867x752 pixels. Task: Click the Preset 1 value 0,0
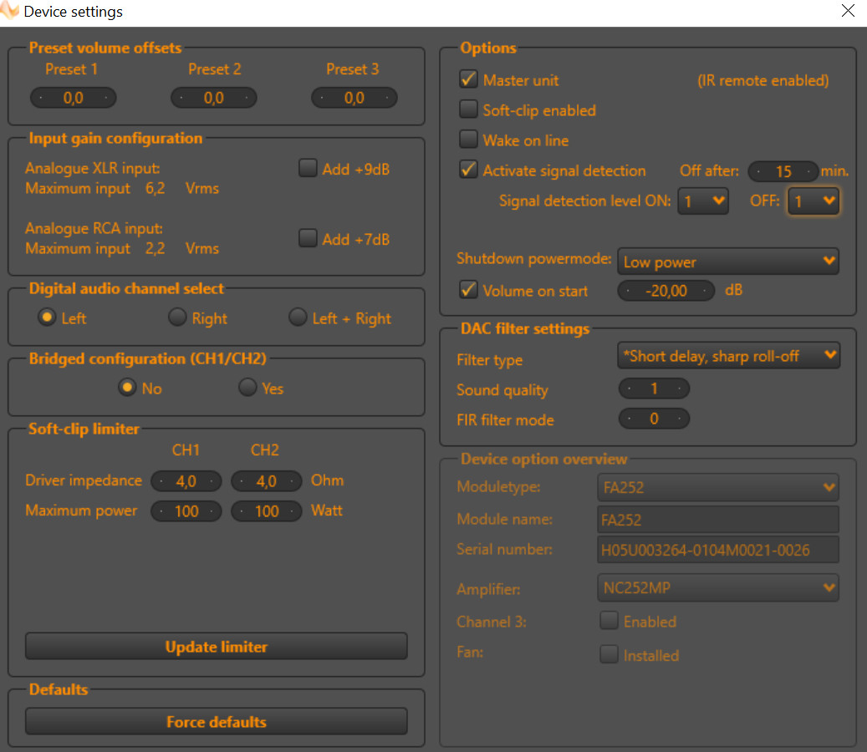pos(73,98)
